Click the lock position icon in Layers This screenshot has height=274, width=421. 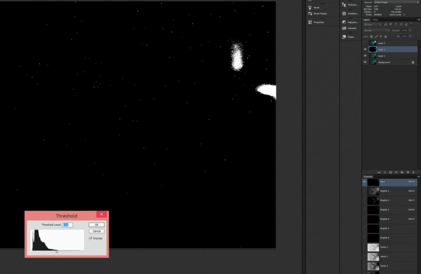coord(380,36)
